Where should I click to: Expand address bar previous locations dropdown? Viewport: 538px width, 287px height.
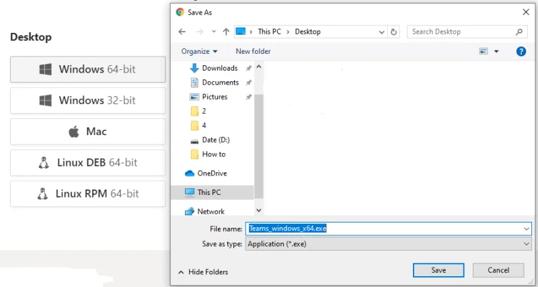pos(381,32)
